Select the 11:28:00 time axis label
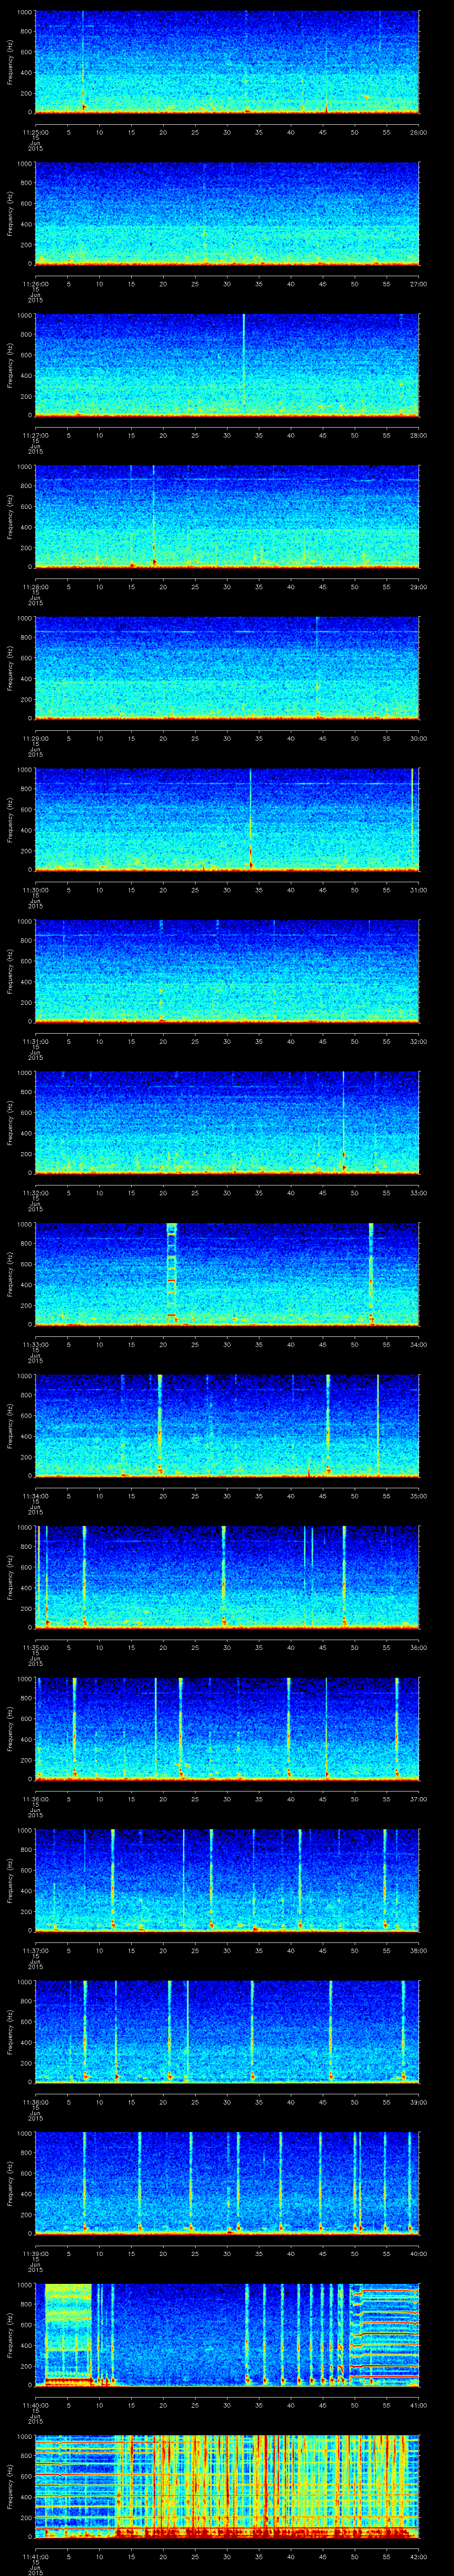This screenshot has width=454, height=2576. tap(35, 587)
